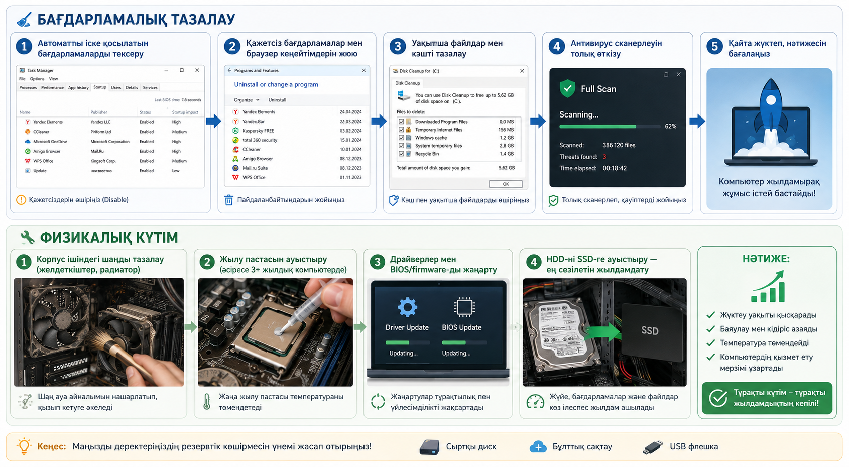The width and height of the screenshot is (849, 467).
Task: Switch to the Startup tab in Task Manager
Action: [100, 87]
